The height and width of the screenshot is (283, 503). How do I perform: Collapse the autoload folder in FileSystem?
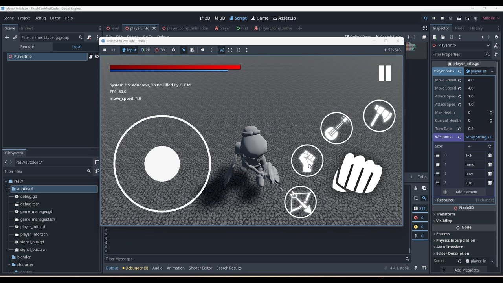pos(9,189)
